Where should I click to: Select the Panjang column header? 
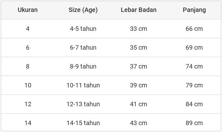coord(194,10)
